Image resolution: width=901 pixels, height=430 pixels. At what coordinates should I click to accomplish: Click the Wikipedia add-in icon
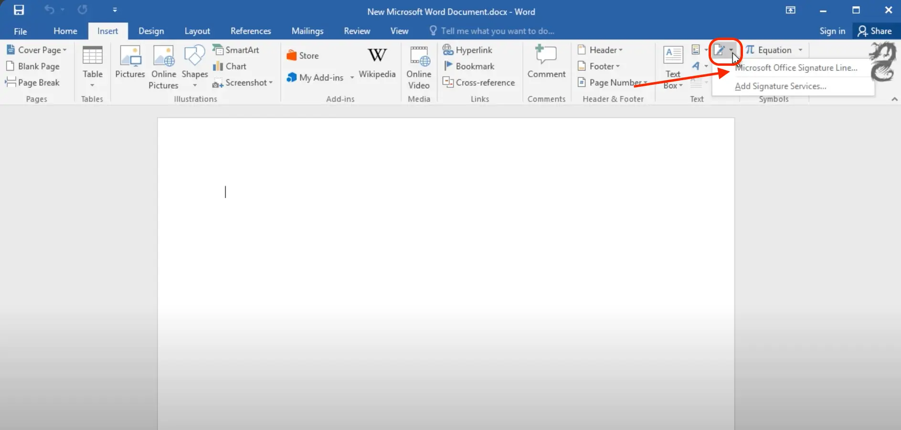point(377,62)
